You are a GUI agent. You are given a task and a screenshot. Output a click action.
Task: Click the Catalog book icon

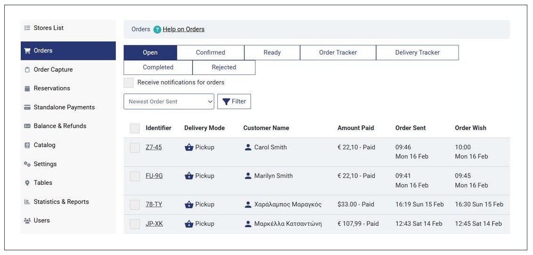pyautogui.click(x=27, y=145)
